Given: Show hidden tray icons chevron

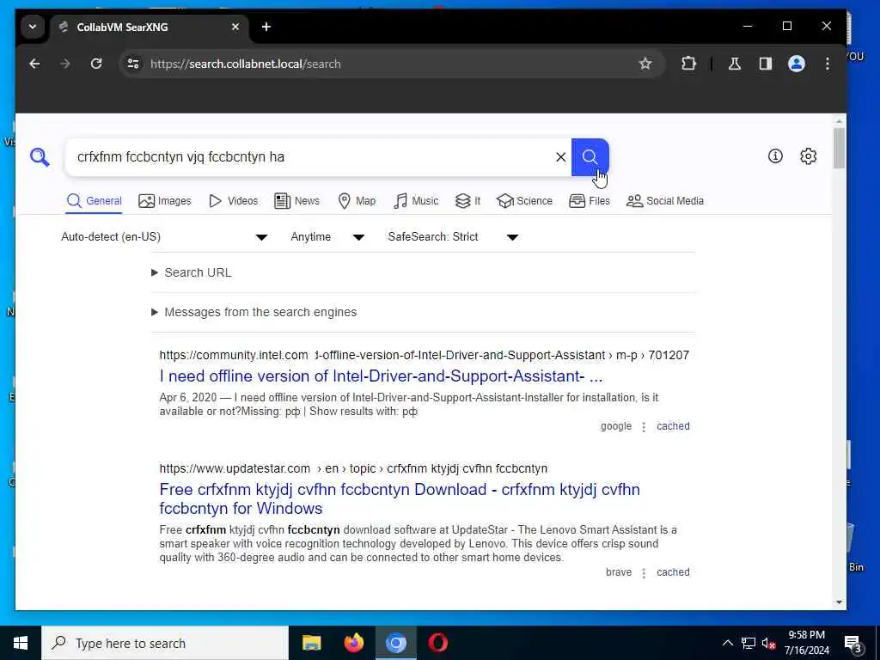Looking at the screenshot, I should [x=727, y=643].
